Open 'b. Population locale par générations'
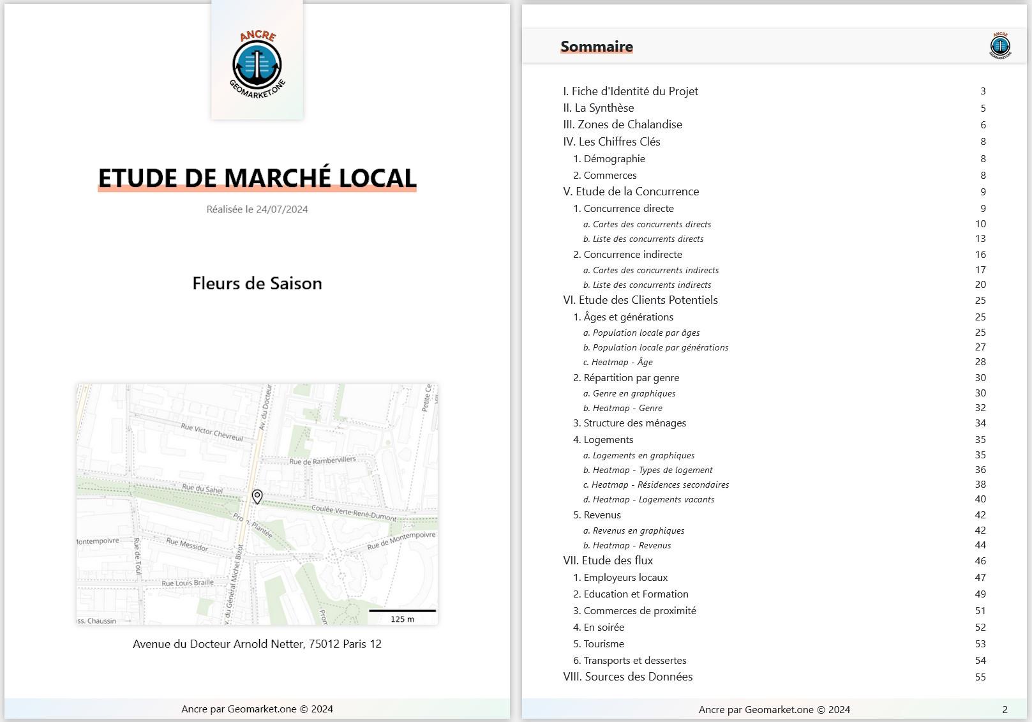This screenshot has height=722, width=1032. 655,347
